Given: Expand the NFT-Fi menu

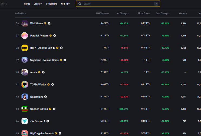Looking at the screenshot, I should [x=65, y=4].
